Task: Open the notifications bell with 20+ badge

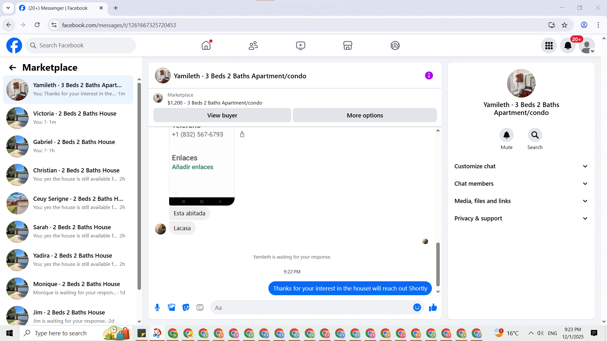Action: click(x=568, y=46)
